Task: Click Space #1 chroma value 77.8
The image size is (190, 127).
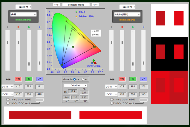Action: coord(29,87)
